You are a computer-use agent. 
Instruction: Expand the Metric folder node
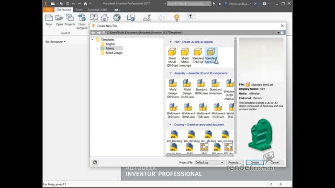tap(97, 49)
